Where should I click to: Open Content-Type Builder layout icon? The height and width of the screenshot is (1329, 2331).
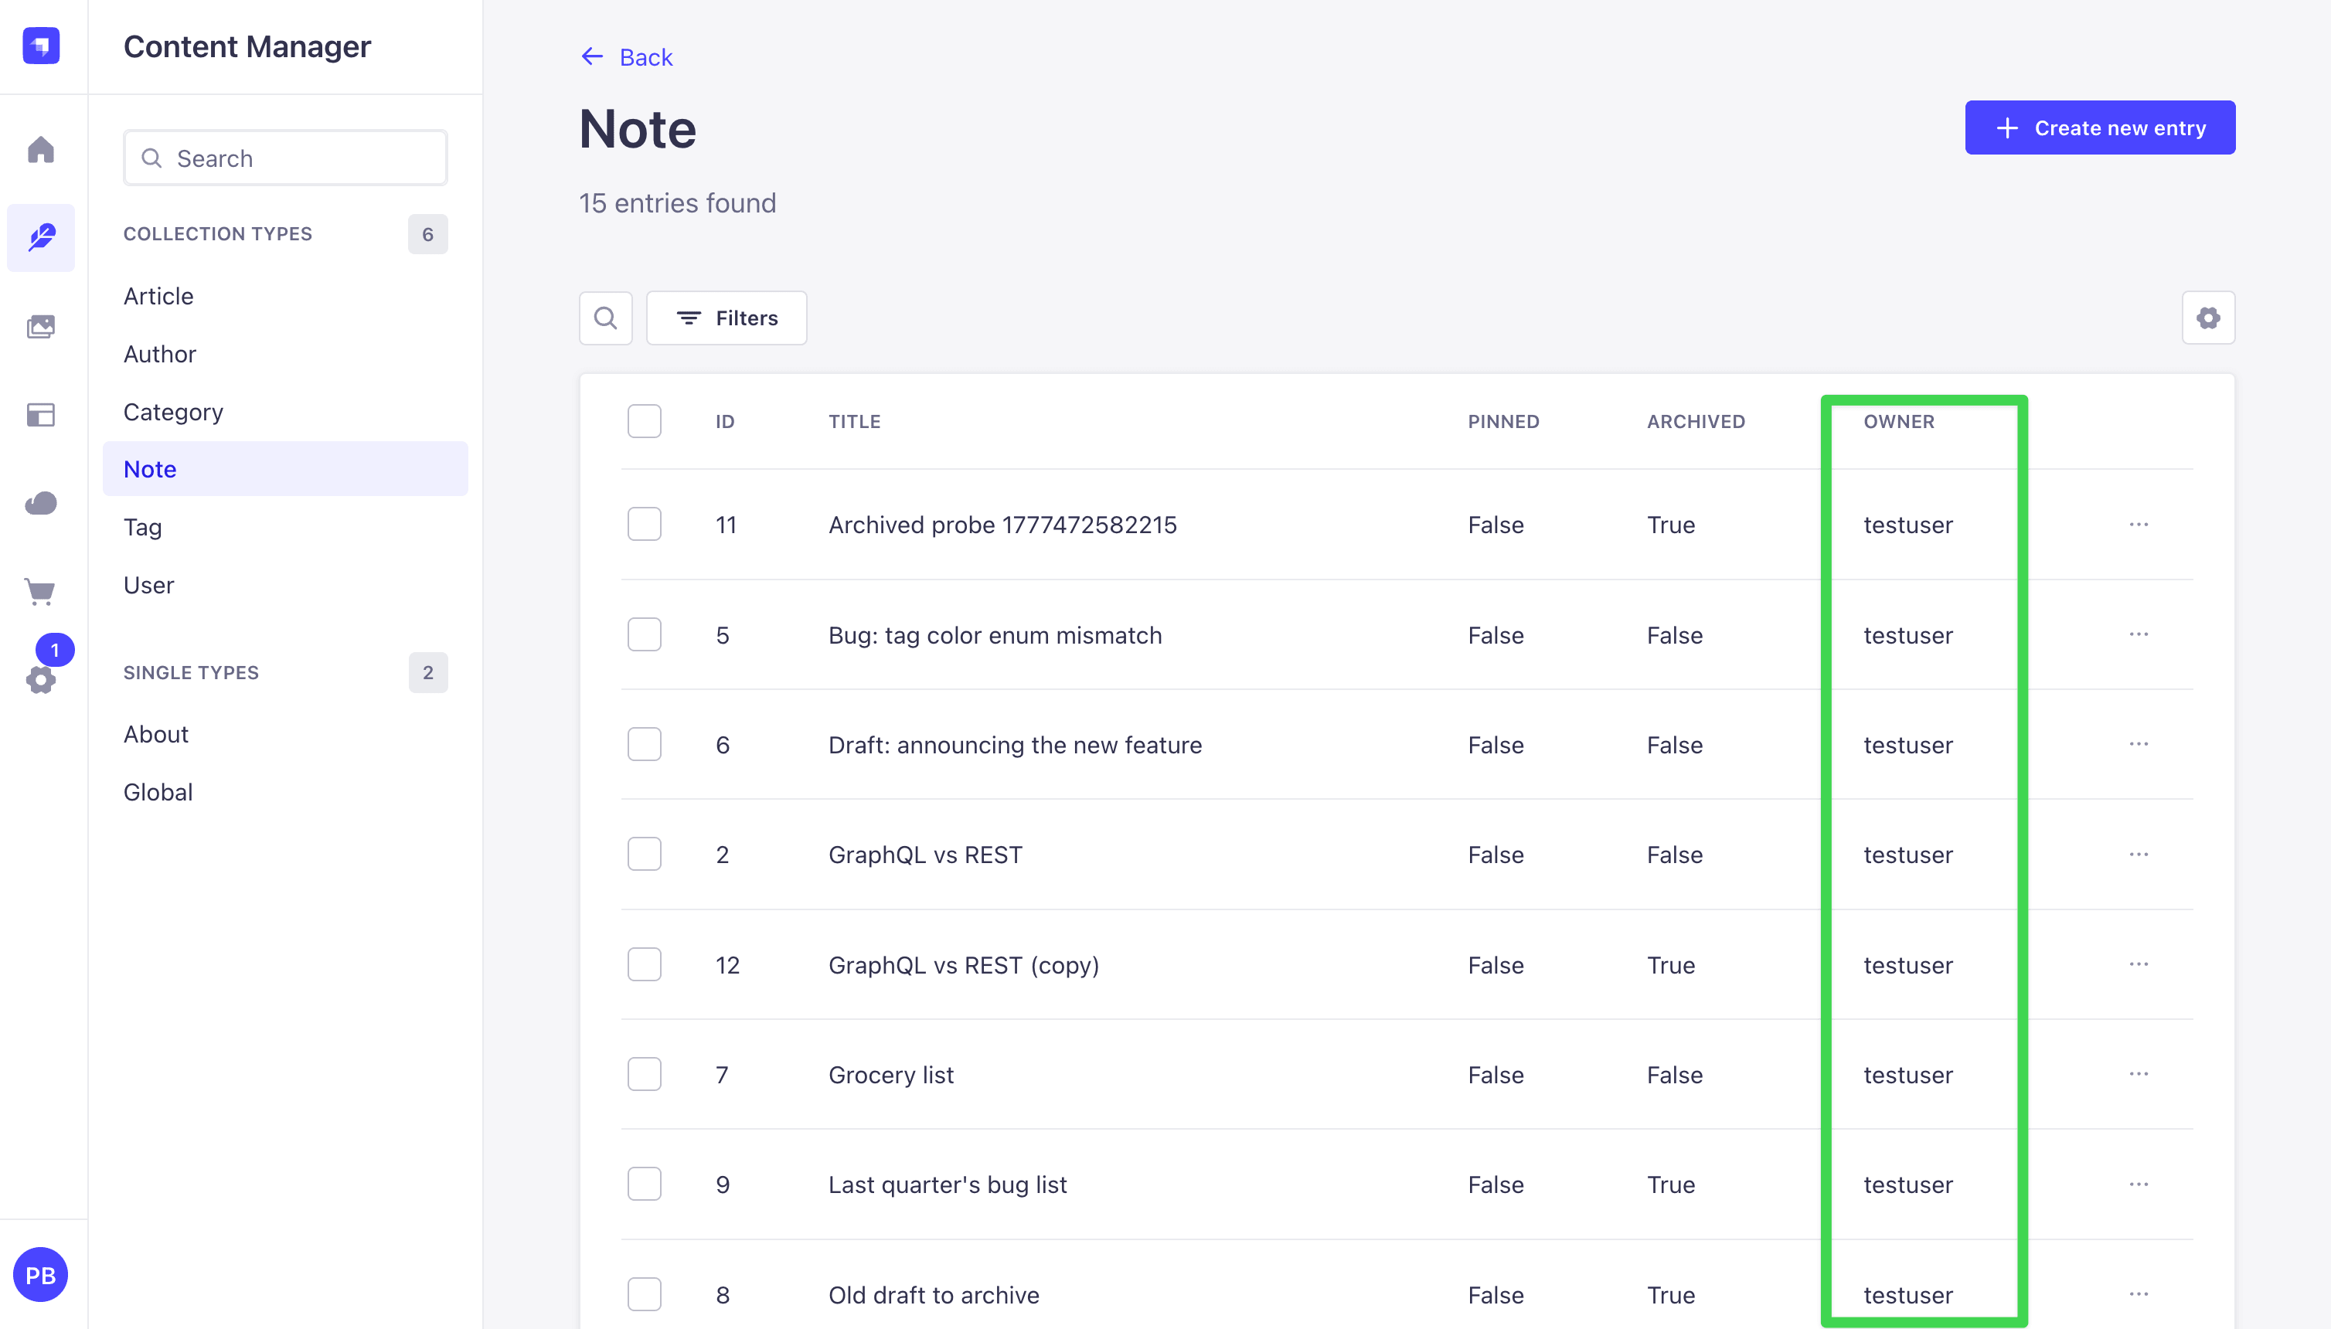click(41, 416)
